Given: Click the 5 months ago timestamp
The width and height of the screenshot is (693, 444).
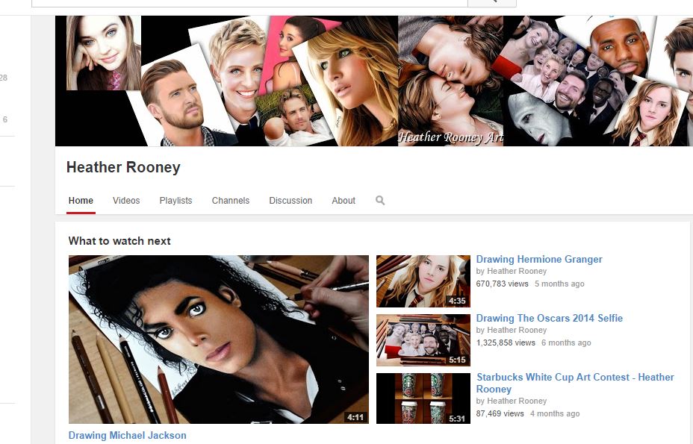Looking at the screenshot, I should [559, 284].
